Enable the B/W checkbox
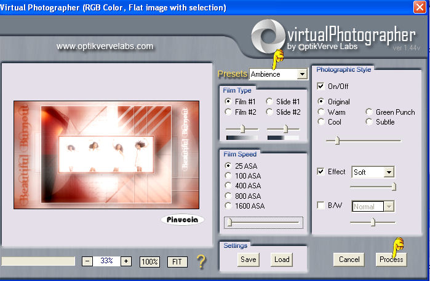This screenshot has width=430, height=281. (x=321, y=205)
